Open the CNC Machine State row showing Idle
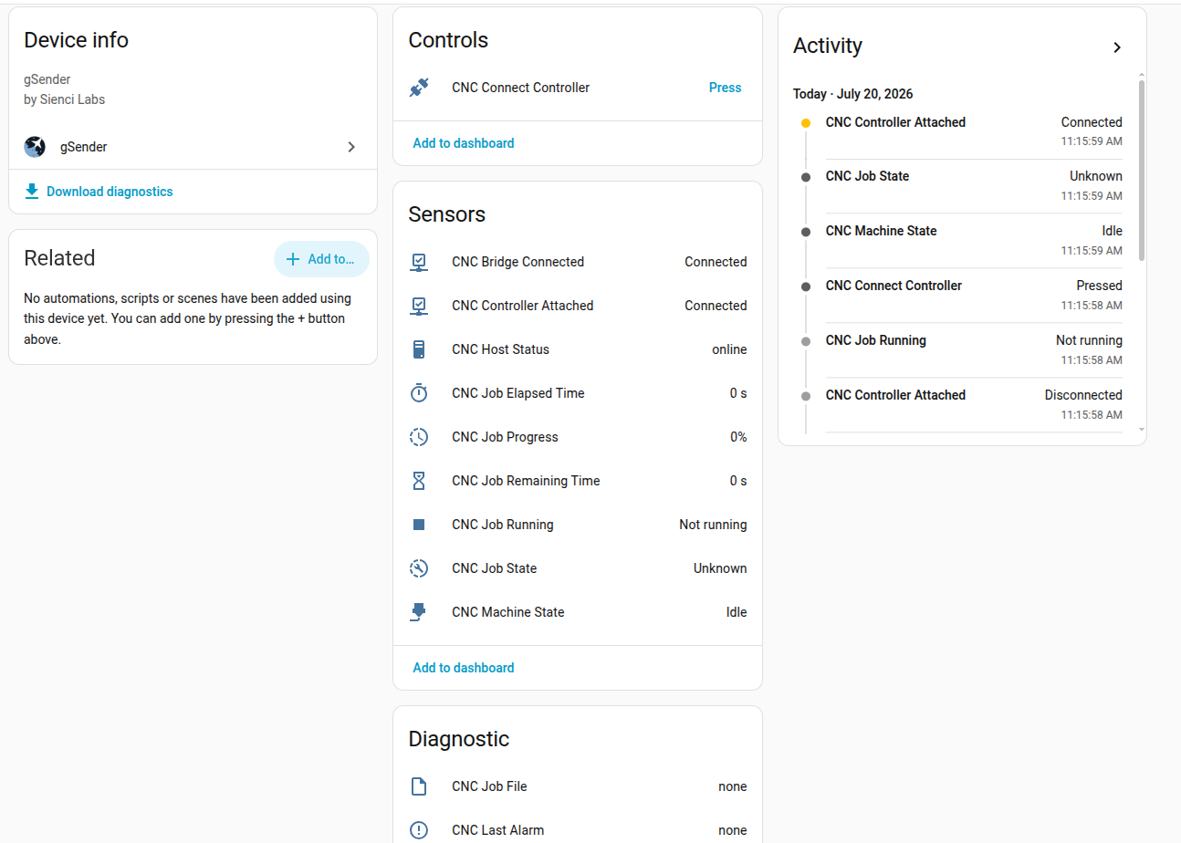The width and height of the screenshot is (1181, 843). (x=578, y=612)
